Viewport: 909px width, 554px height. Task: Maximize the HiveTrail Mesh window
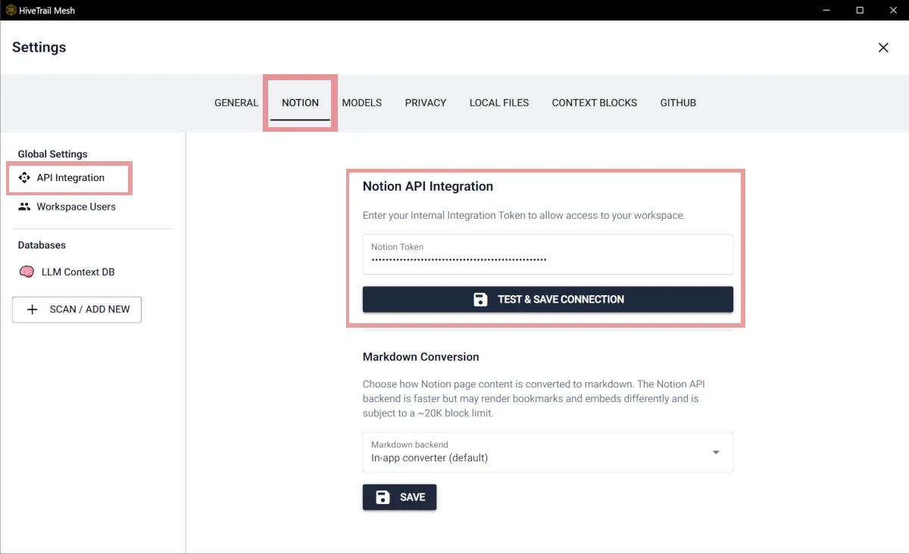click(x=860, y=11)
